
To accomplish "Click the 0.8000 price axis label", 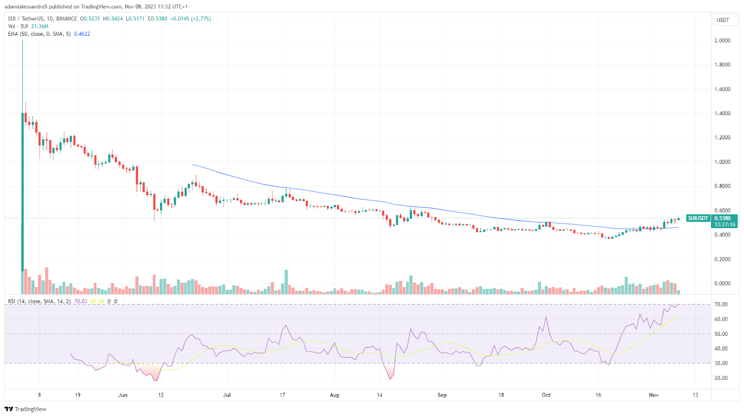I will 722,186.
